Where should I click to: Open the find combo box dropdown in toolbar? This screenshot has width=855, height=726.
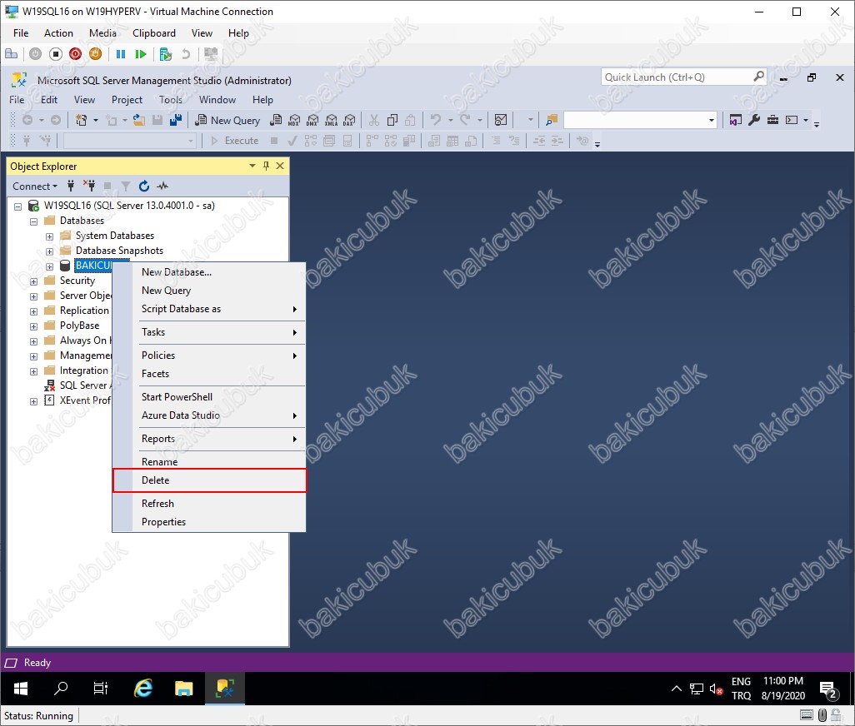click(x=711, y=120)
